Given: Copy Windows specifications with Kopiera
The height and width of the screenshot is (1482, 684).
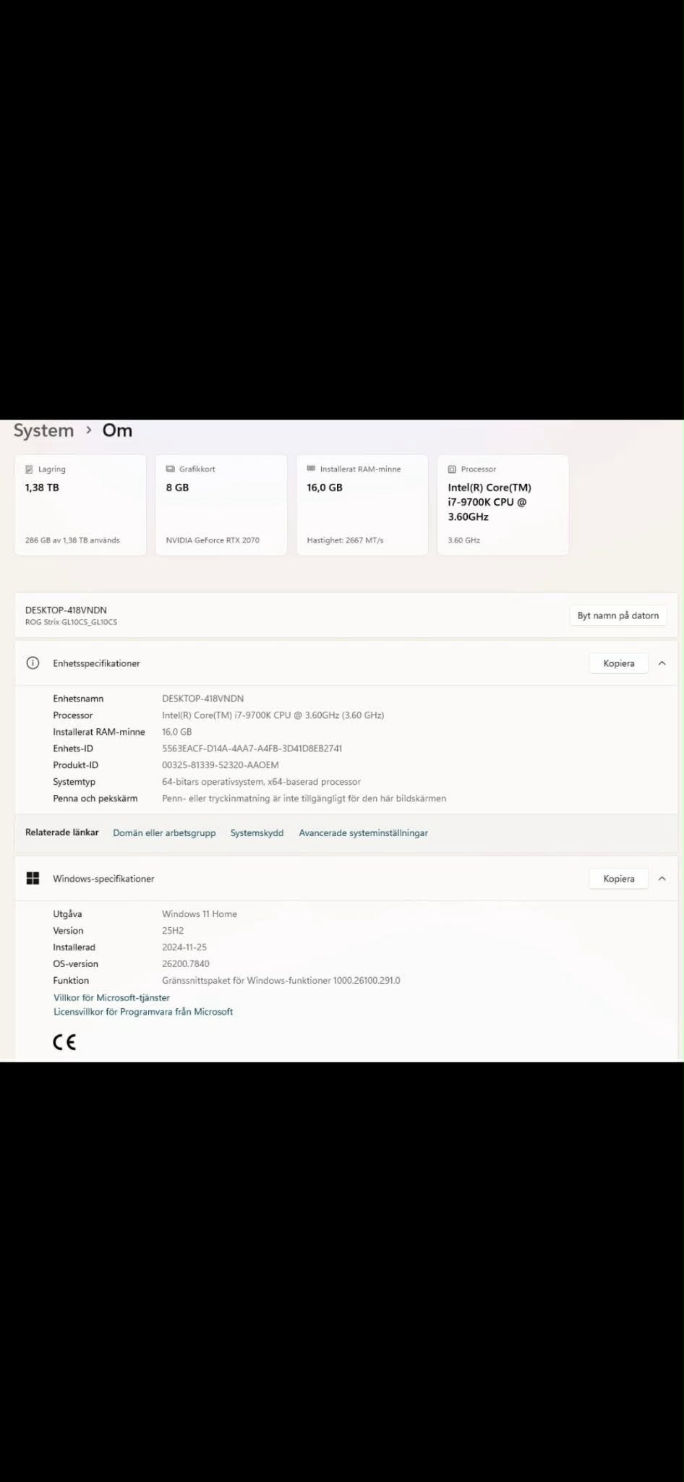Looking at the screenshot, I should (618, 879).
